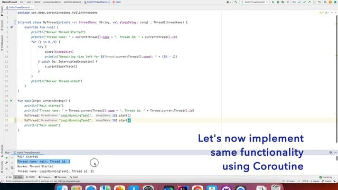The width and height of the screenshot is (338, 190).
Task: Open the Git tool window button
Action: 8,177
